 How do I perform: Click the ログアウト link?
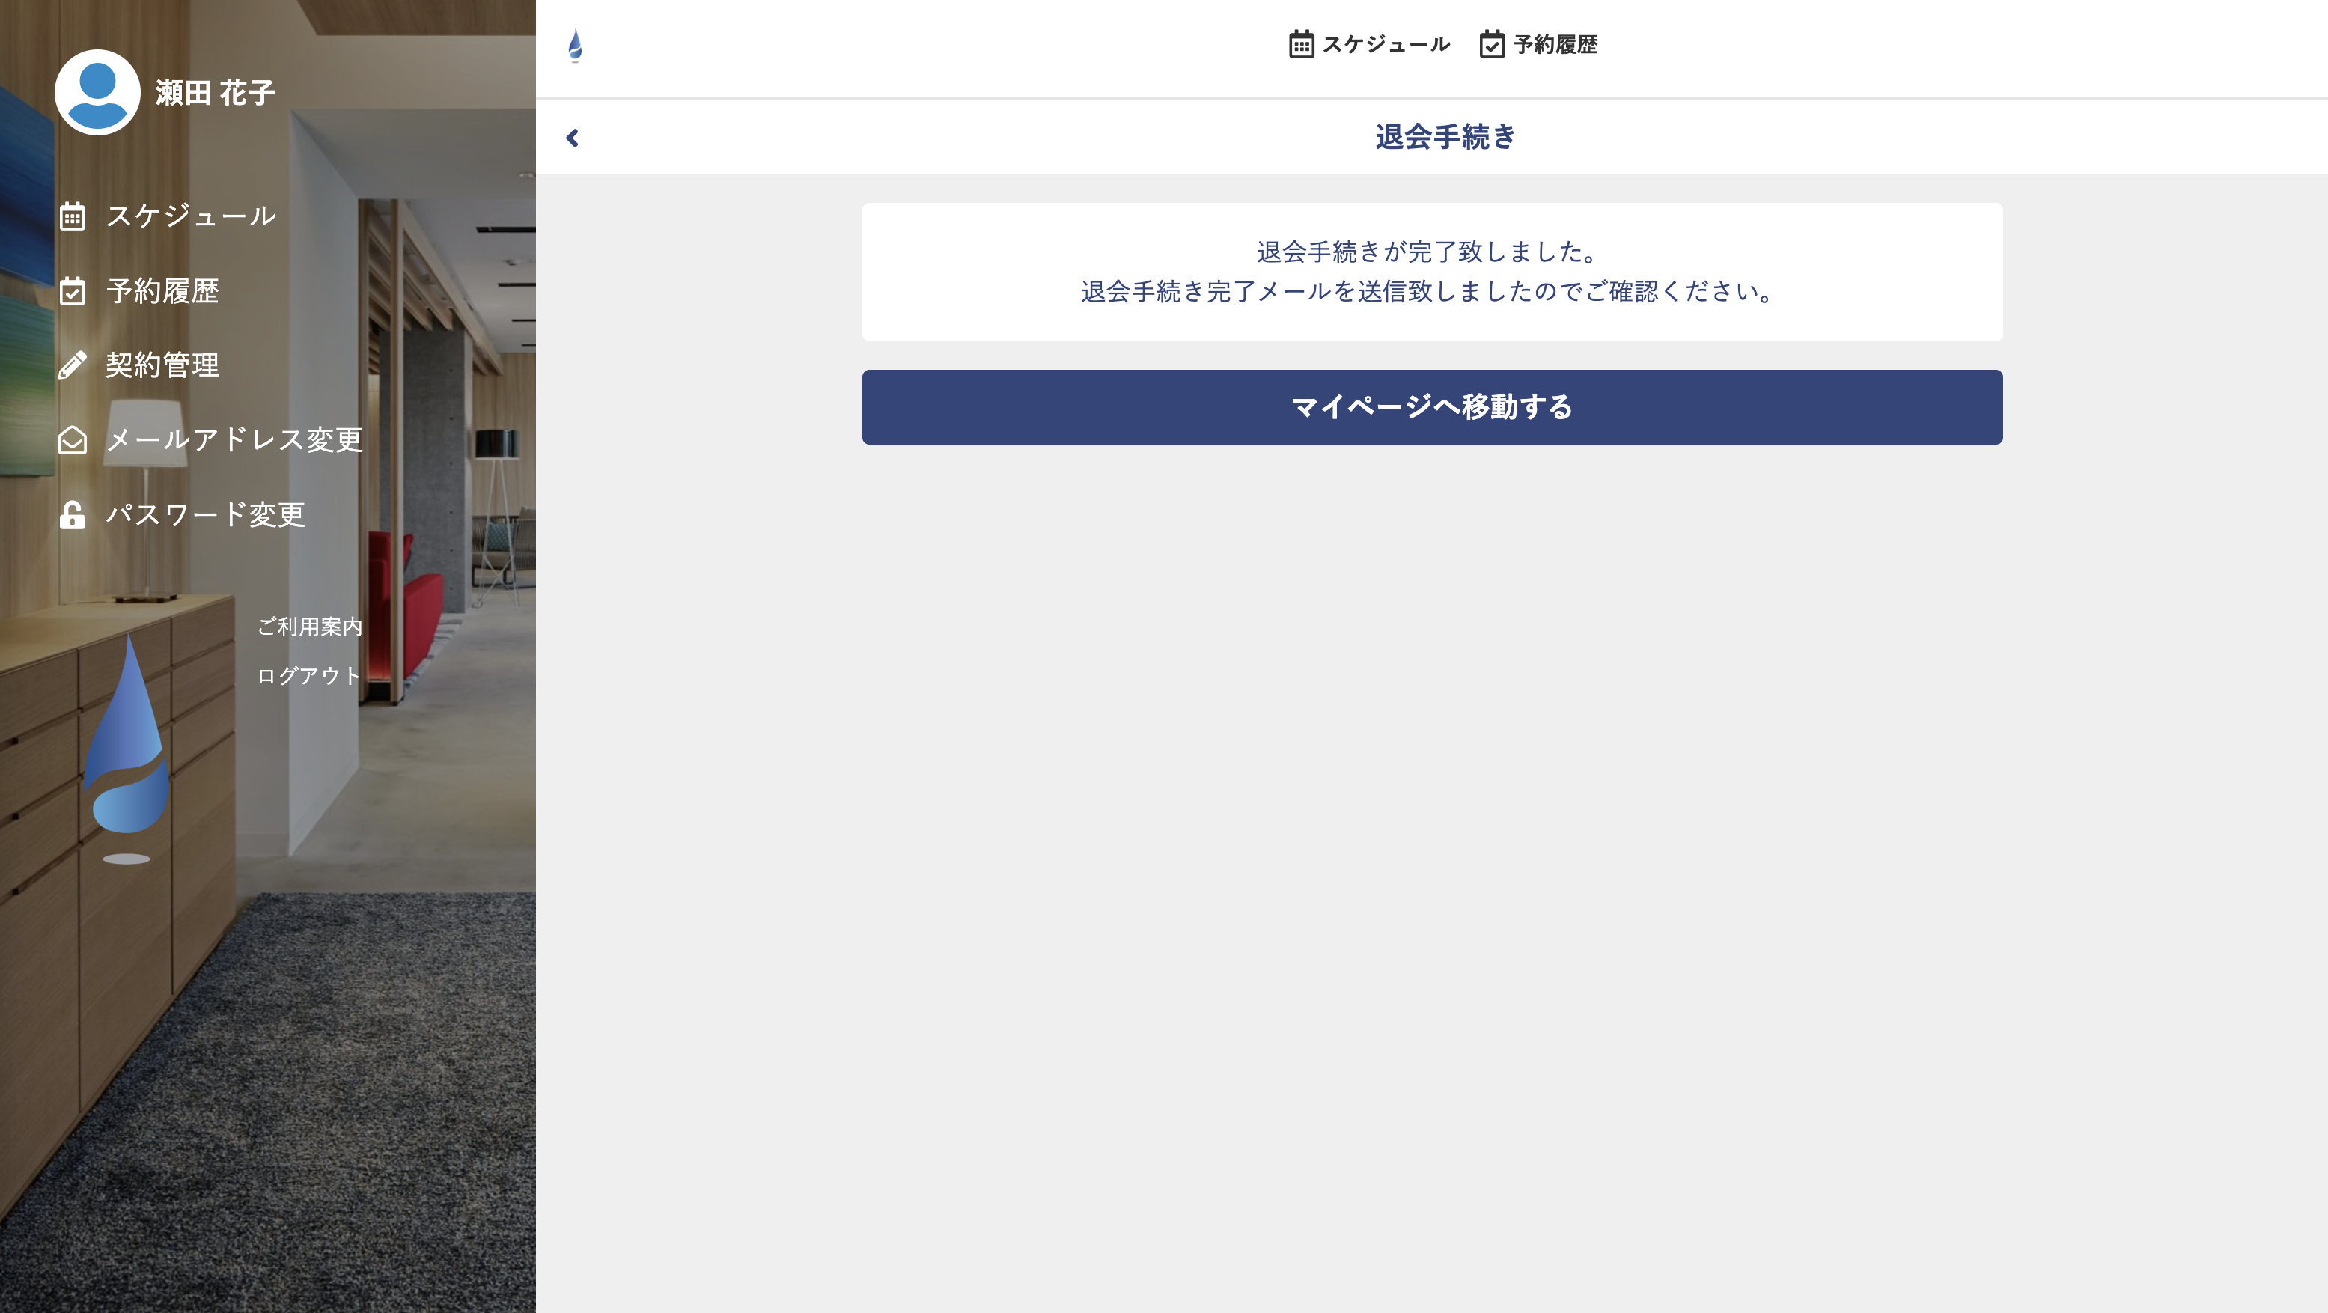click(x=309, y=676)
